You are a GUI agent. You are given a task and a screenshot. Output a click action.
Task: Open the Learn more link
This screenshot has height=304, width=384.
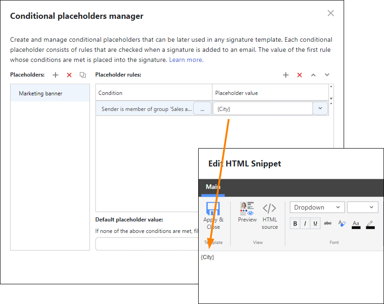click(x=186, y=60)
